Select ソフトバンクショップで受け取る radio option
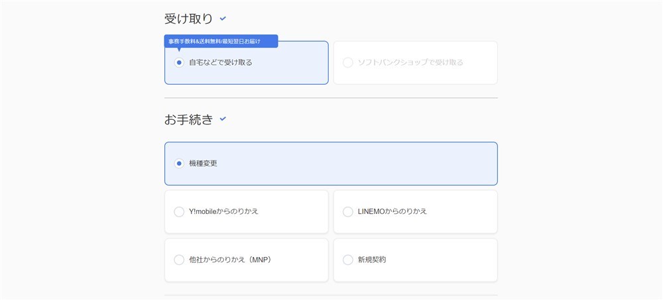This screenshot has height=300, width=663. point(347,62)
